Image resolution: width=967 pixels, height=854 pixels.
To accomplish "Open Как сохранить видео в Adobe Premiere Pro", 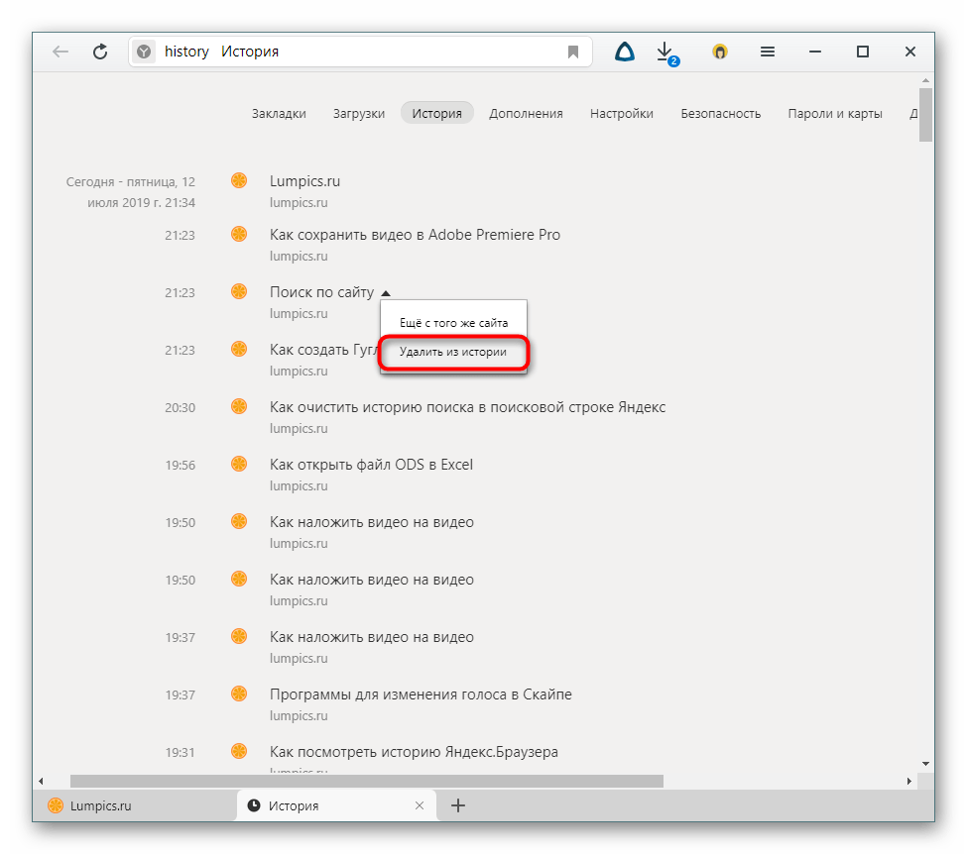I will 415,235.
